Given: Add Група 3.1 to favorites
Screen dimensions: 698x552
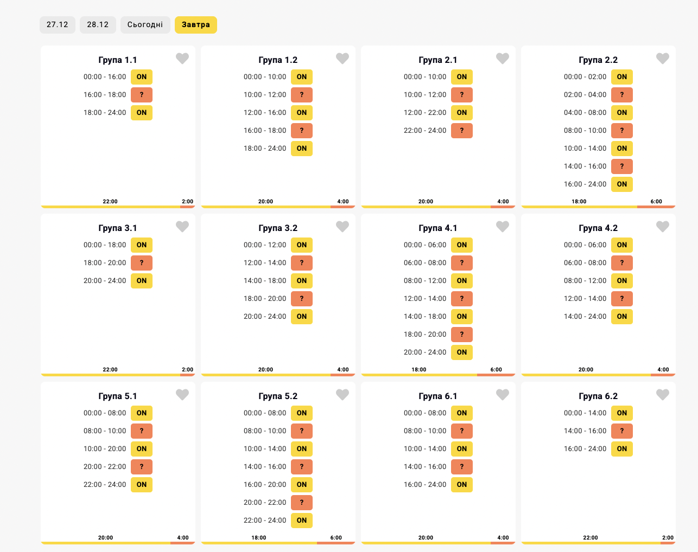Looking at the screenshot, I should [182, 227].
